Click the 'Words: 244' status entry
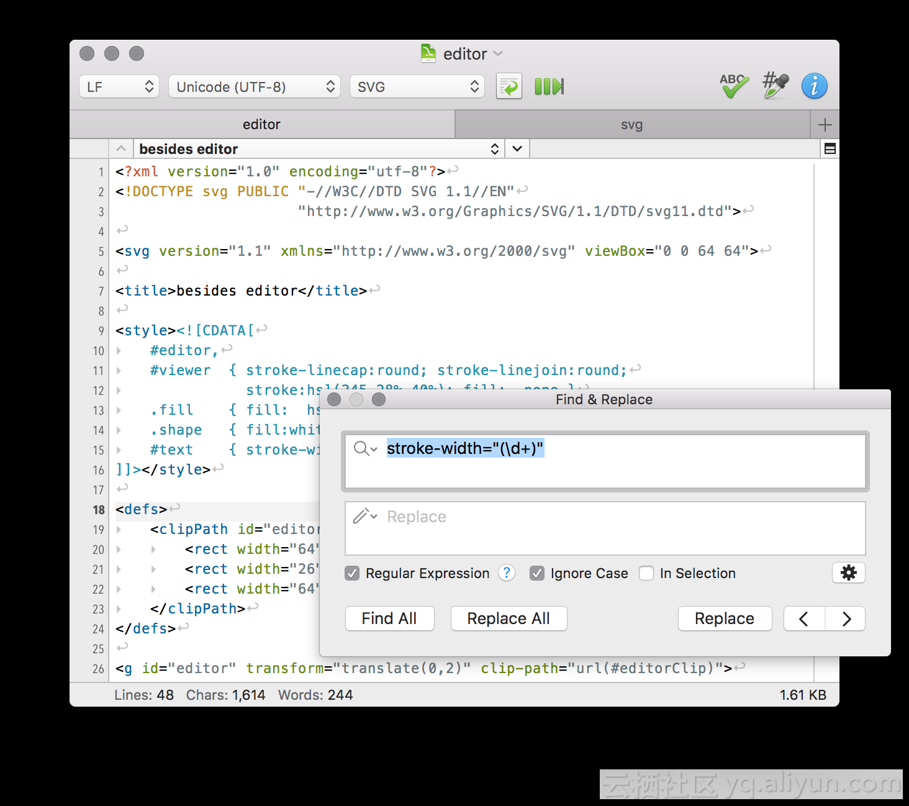Viewport: 909px width, 806px height. pos(315,695)
